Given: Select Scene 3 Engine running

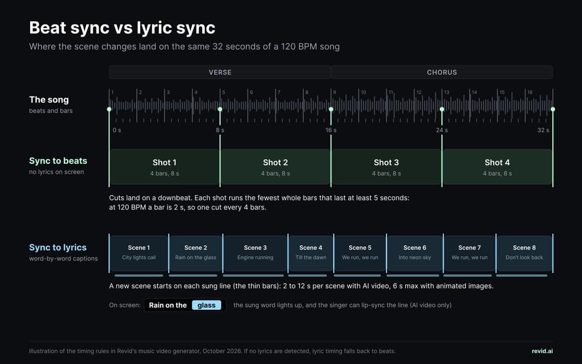Looking at the screenshot, I should click(x=255, y=253).
